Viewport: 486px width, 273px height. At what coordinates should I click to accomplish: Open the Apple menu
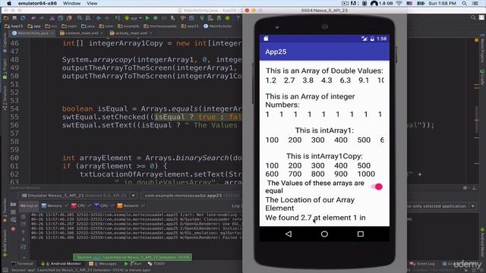pyautogui.click(x=9, y=3)
